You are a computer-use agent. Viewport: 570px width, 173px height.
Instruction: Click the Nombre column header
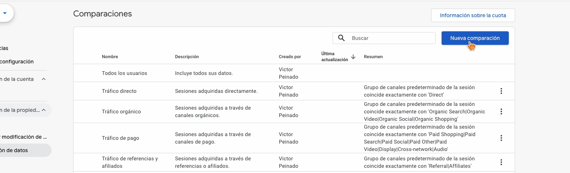(110, 57)
